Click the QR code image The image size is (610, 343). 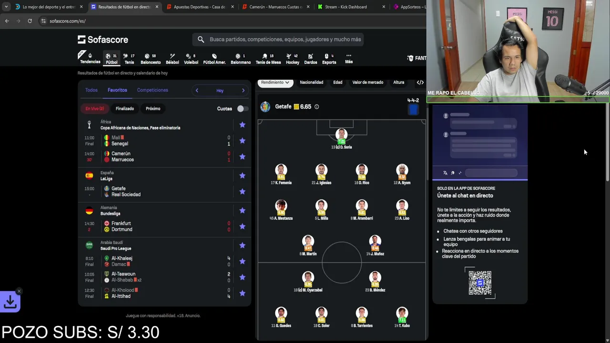[480, 283]
